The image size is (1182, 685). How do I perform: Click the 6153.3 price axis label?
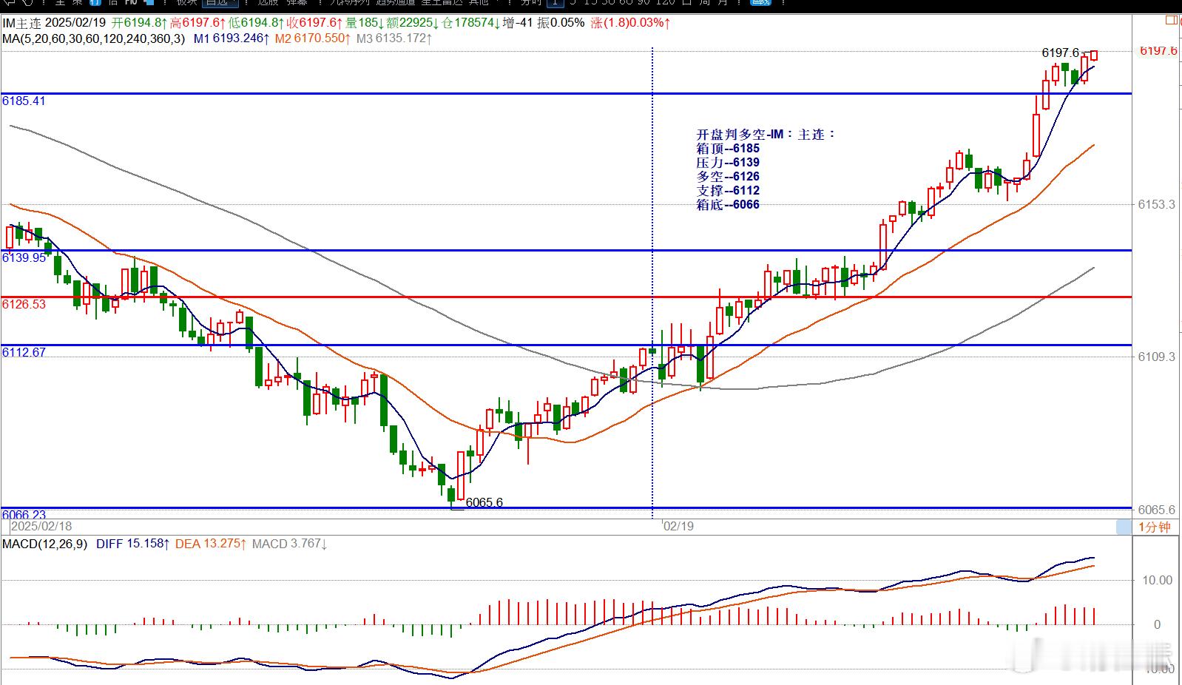tap(1156, 204)
